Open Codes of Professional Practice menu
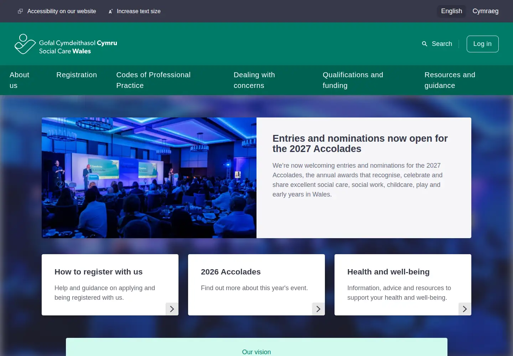The width and height of the screenshot is (513, 356). [x=153, y=80]
